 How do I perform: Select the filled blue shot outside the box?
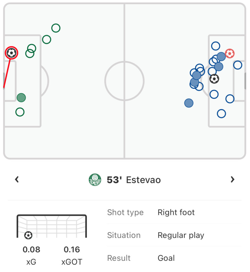click(189, 103)
